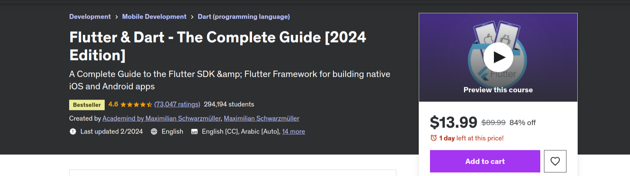Click the $89.99 crossed-out original price
The height and width of the screenshot is (176, 630).
pos(494,122)
